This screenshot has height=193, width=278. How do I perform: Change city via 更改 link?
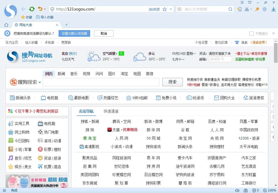[73, 53]
